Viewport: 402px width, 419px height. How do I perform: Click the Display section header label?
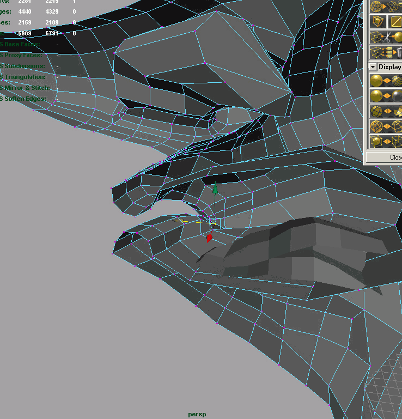pyautogui.click(x=390, y=67)
